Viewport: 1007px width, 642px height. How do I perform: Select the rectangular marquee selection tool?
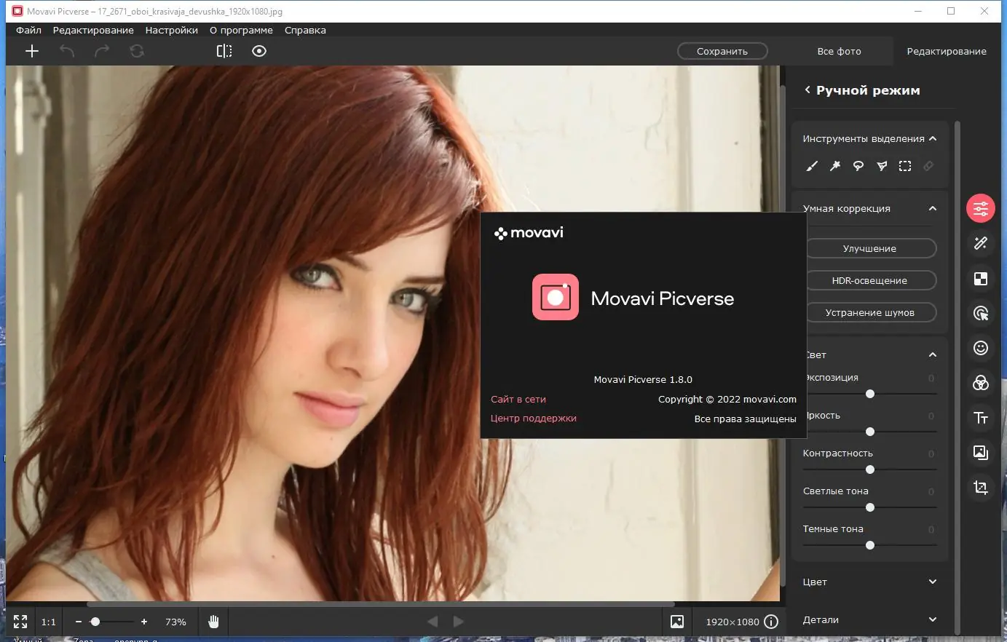coord(905,166)
